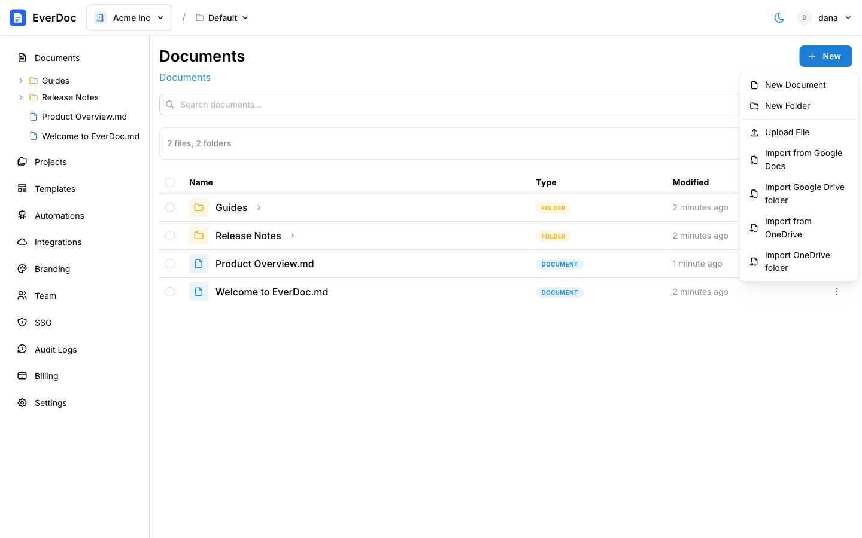
Task: Choose Import from Google Docs
Action: tap(799, 160)
